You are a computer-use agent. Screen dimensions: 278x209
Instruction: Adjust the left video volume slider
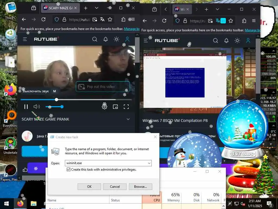coord(54,107)
